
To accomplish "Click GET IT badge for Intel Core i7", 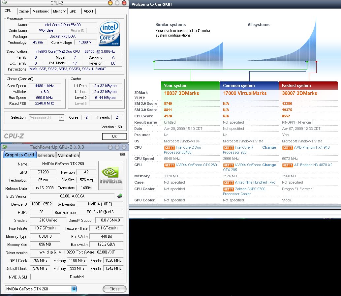I will (228, 148).
